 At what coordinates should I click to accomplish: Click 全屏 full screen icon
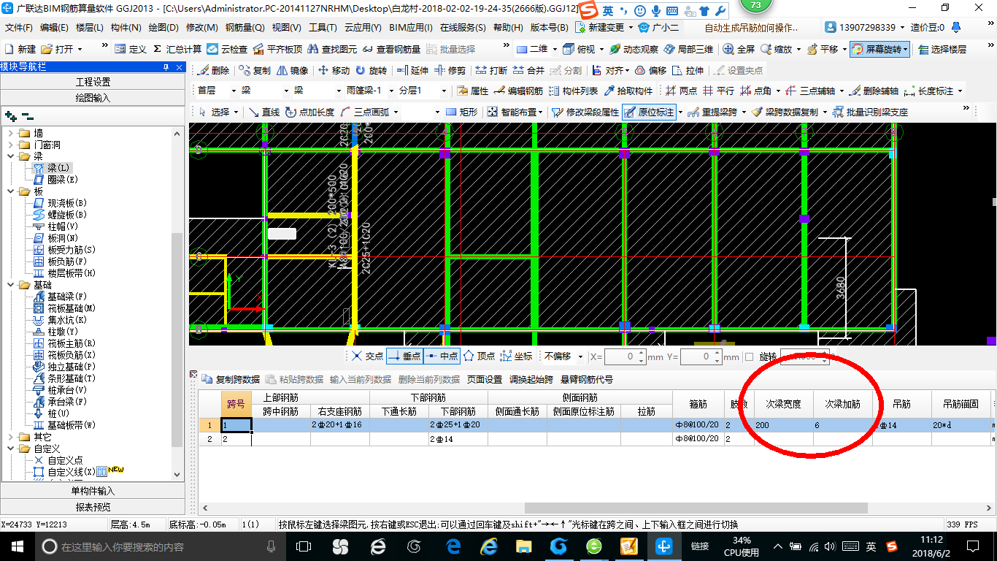[x=739, y=49]
